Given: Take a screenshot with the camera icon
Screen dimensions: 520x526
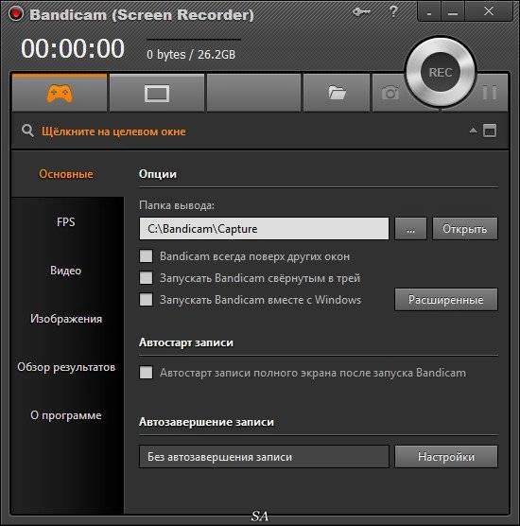Looking at the screenshot, I should [x=390, y=93].
